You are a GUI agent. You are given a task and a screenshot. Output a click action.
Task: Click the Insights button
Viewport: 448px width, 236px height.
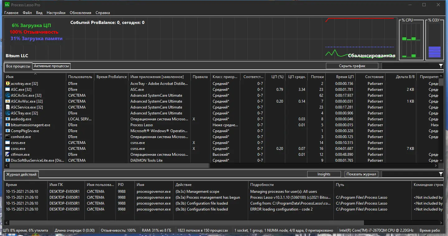click(x=324, y=174)
